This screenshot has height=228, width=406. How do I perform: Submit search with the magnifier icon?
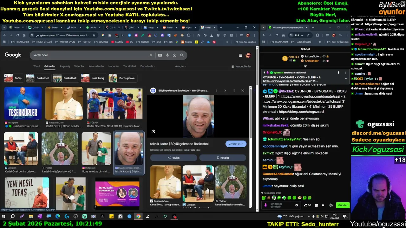(182, 55)
